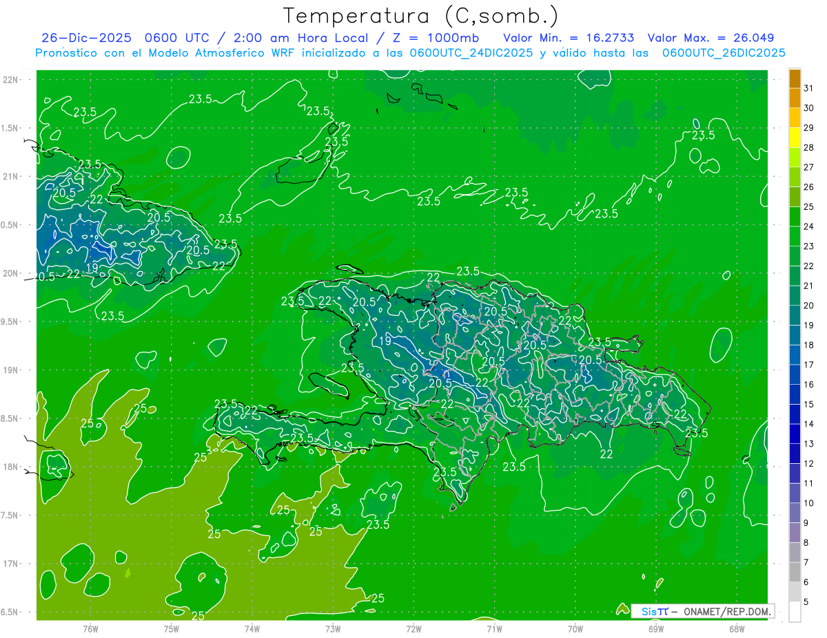Click the longitude label "68W"

[x=736, y=629]
